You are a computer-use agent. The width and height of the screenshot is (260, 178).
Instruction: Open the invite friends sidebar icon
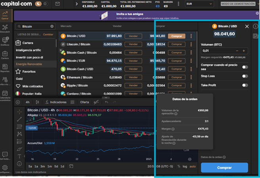pos(5,81)
